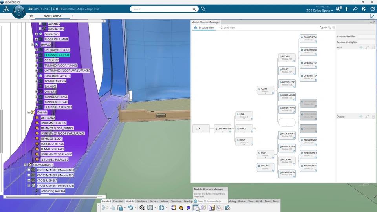Viewport: 377px width, 212px height.
Task: Select the IB TUNNEL SURFACE tree item
Action: pyautogui.click(x=57, y=55)
